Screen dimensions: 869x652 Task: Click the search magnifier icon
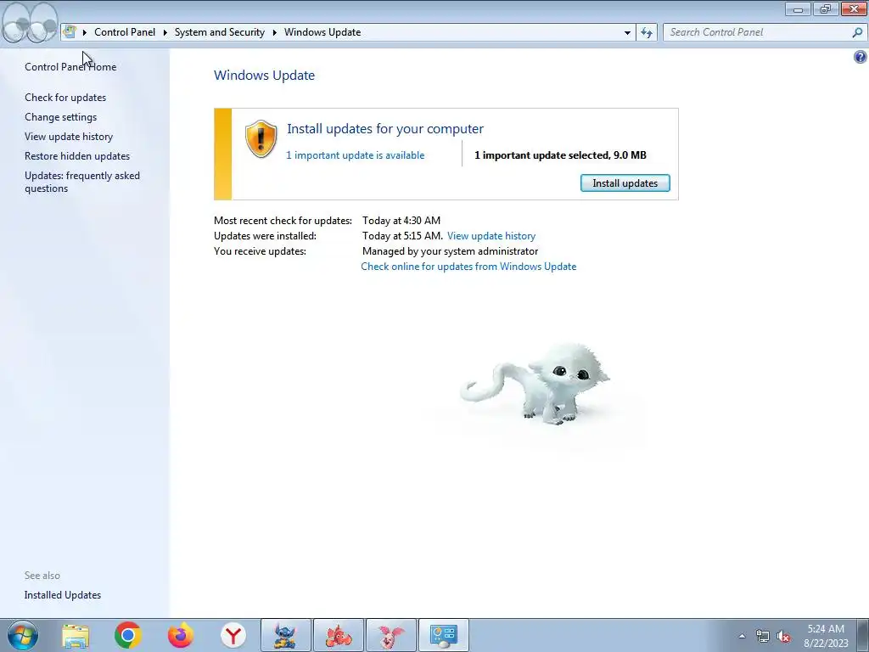[x=857, y=32]
